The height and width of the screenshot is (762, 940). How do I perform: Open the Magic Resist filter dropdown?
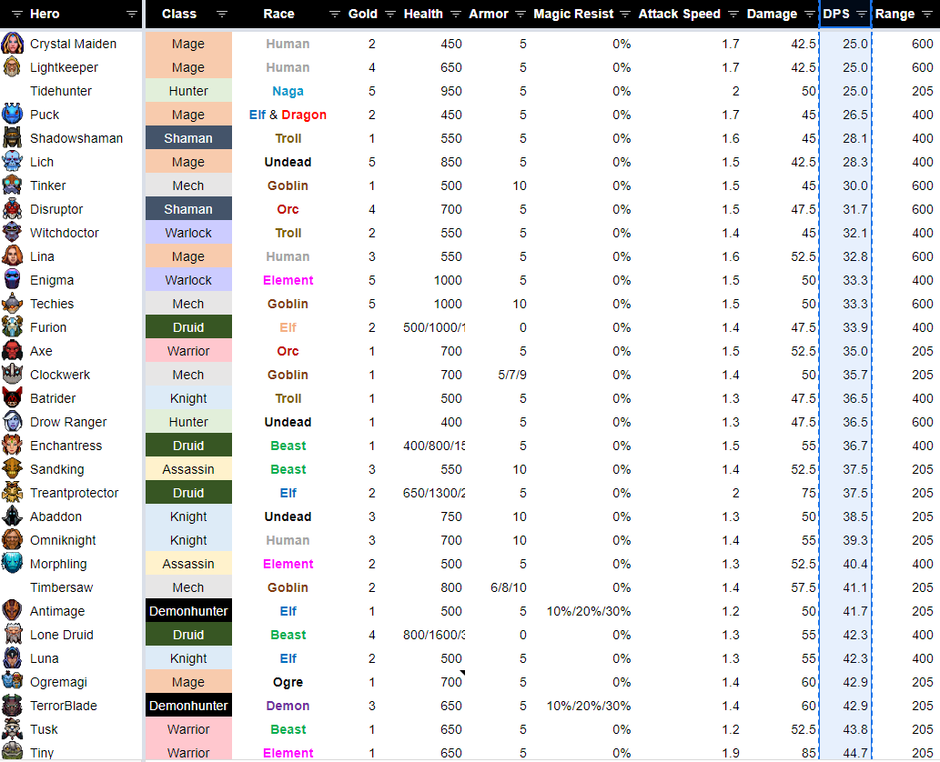(x=625, y=14)
